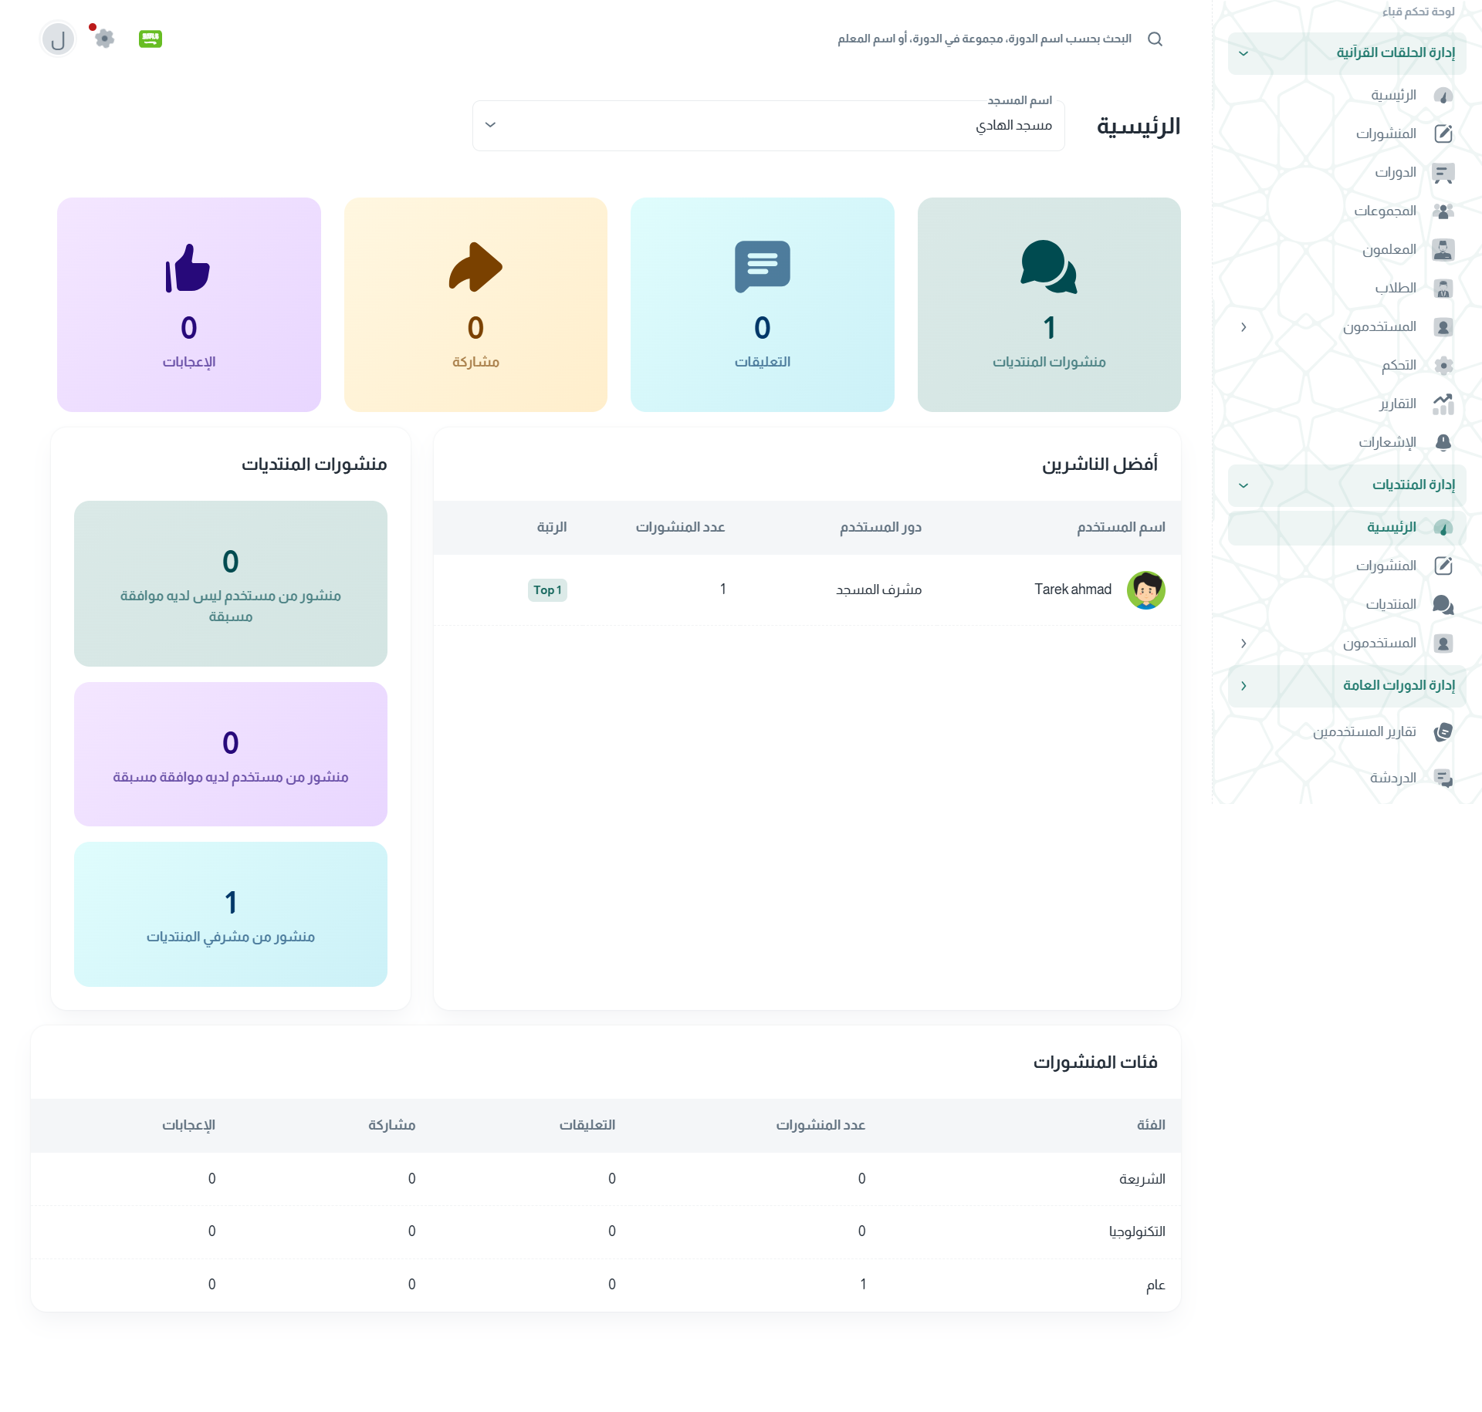Open الدورات in the sidebar

(1395, 172)
